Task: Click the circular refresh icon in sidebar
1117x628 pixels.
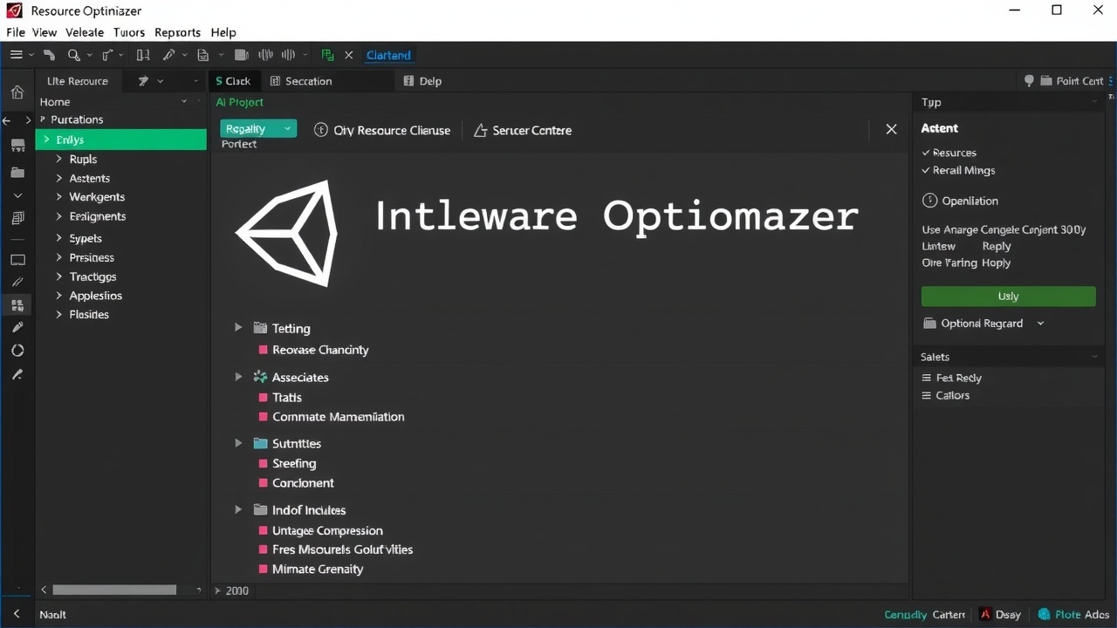Action: [17, 351]
